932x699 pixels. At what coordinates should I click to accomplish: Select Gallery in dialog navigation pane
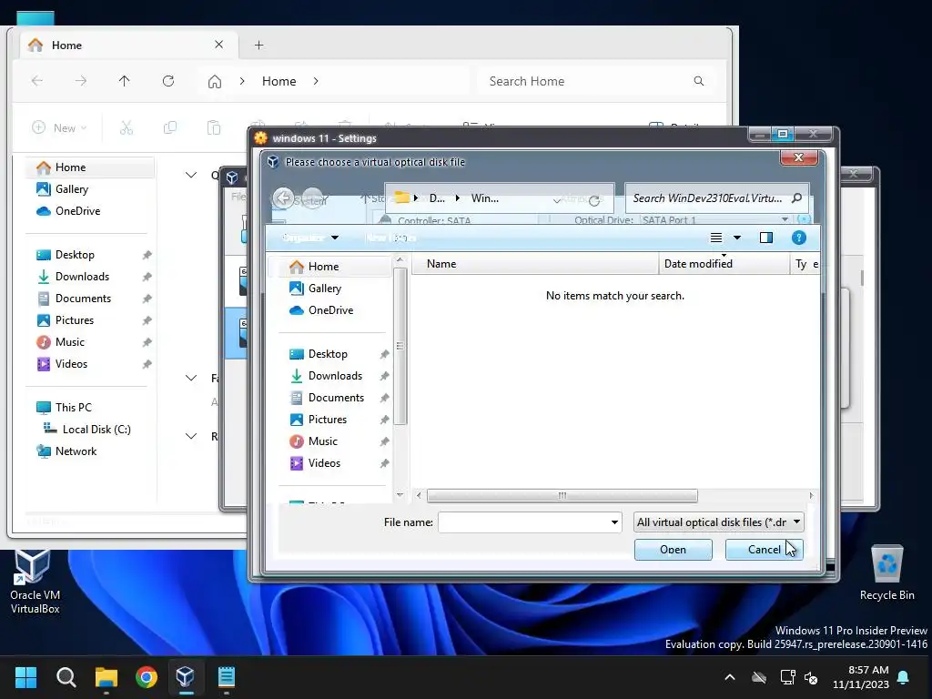[325, 289]
